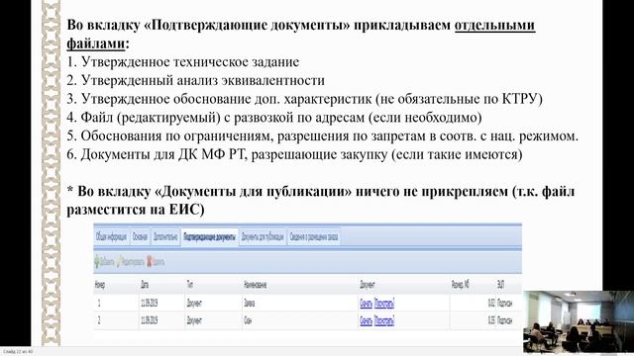Select the Скан name cell
634x356 pixels.
pos(248,320)
